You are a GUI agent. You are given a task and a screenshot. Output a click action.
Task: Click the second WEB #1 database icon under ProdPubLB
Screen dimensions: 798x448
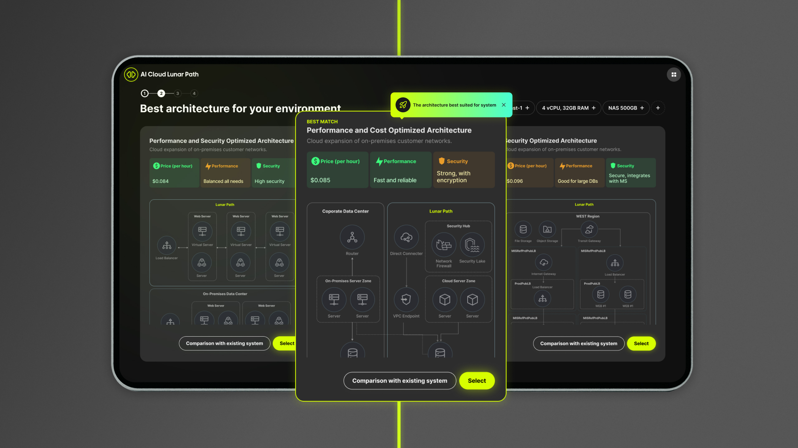coord(628,294)
